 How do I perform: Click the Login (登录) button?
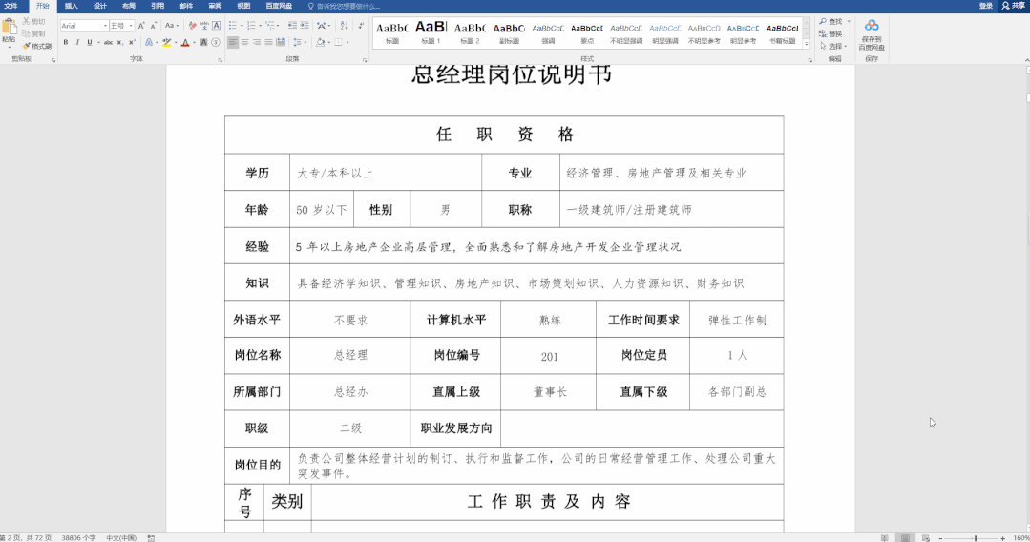(985, 6)
